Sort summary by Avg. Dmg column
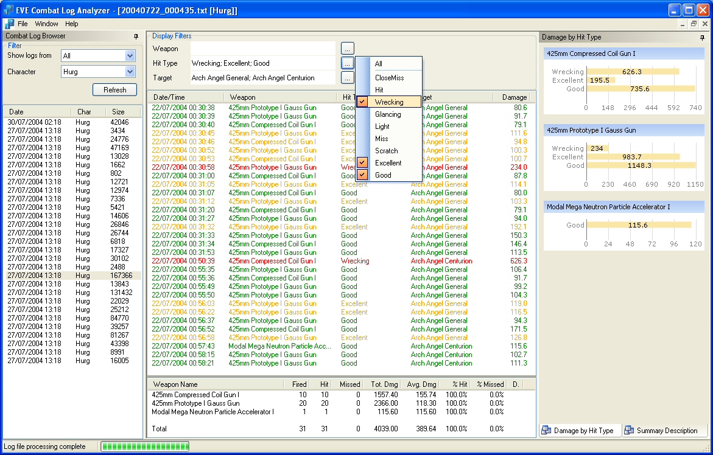Image resolution: width=713 pixels, height=455 pixels. (x=420, y=384)
